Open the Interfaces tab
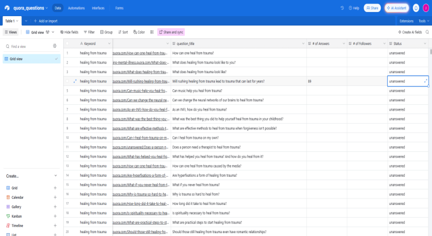This screenshot has width=432, height=236. tap(98, 8)
